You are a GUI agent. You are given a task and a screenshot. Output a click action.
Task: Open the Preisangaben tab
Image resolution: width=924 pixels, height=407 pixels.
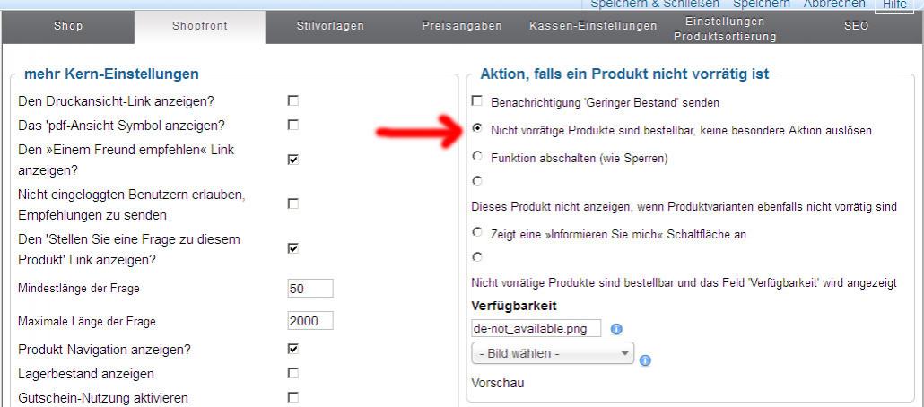[462, 27]
